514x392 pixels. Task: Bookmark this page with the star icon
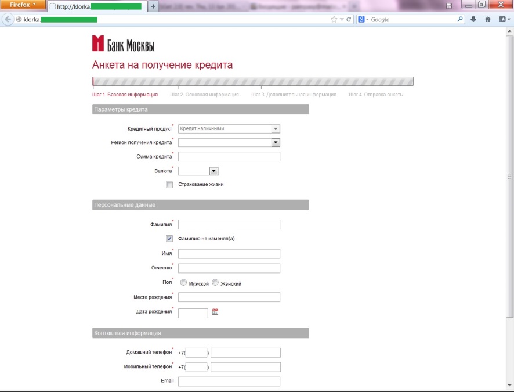[334, 20]
